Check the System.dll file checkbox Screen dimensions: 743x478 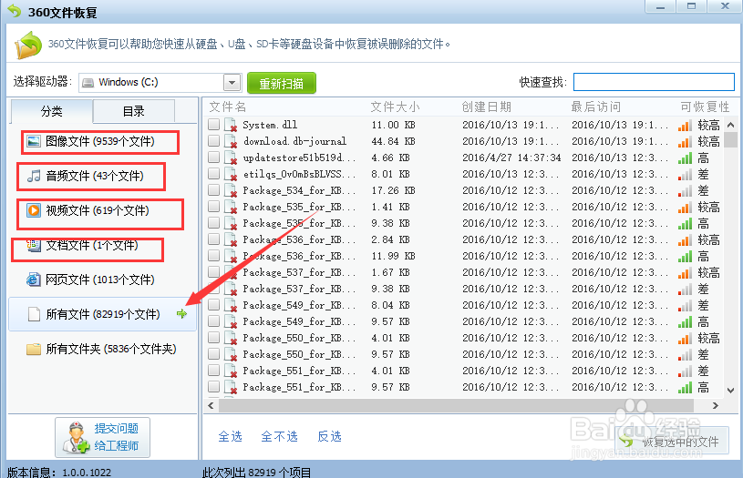point(213,125)
